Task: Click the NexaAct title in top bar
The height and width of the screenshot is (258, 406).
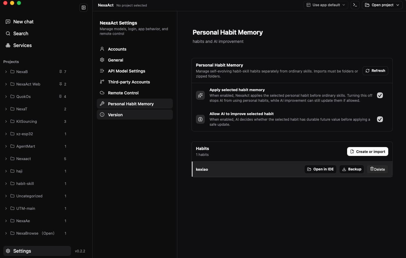Action: 106,5
